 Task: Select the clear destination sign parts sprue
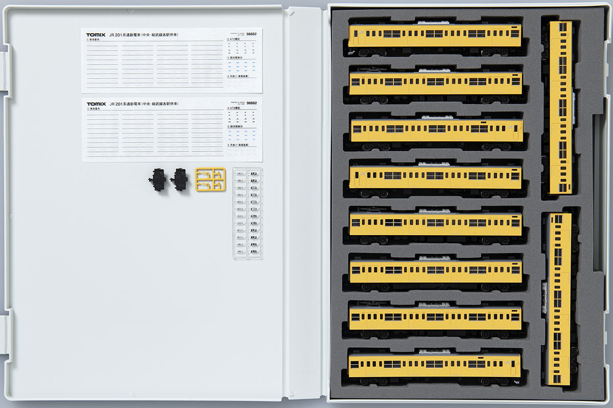click(x=248, y=213)
